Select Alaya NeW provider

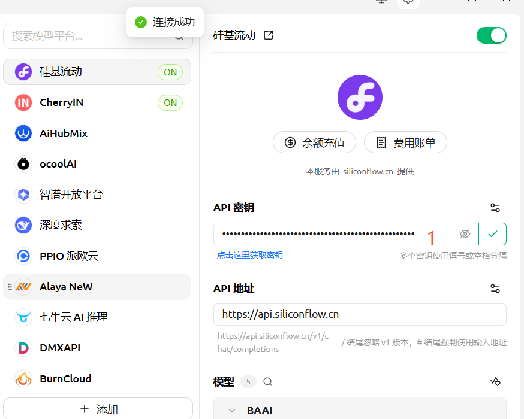[97, 287]
